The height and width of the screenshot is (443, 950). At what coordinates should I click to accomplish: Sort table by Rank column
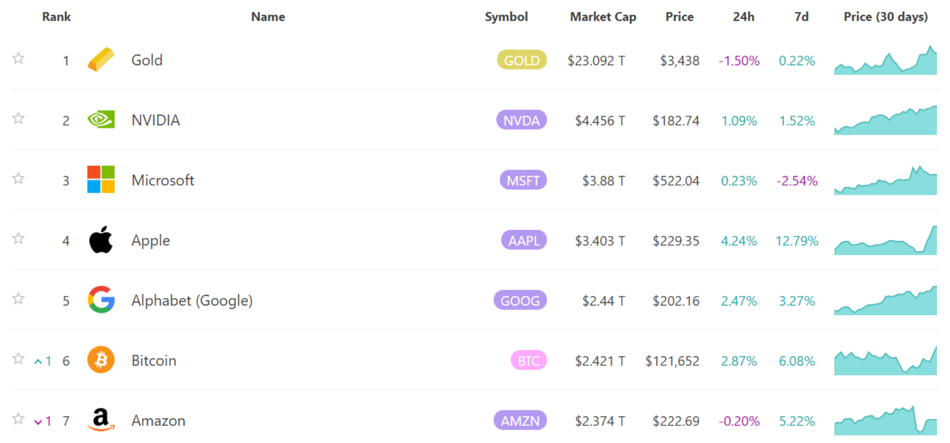coord(56,17)
